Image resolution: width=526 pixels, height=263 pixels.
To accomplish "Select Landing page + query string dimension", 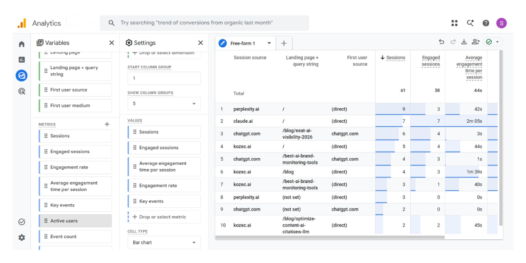I will 75,71.
